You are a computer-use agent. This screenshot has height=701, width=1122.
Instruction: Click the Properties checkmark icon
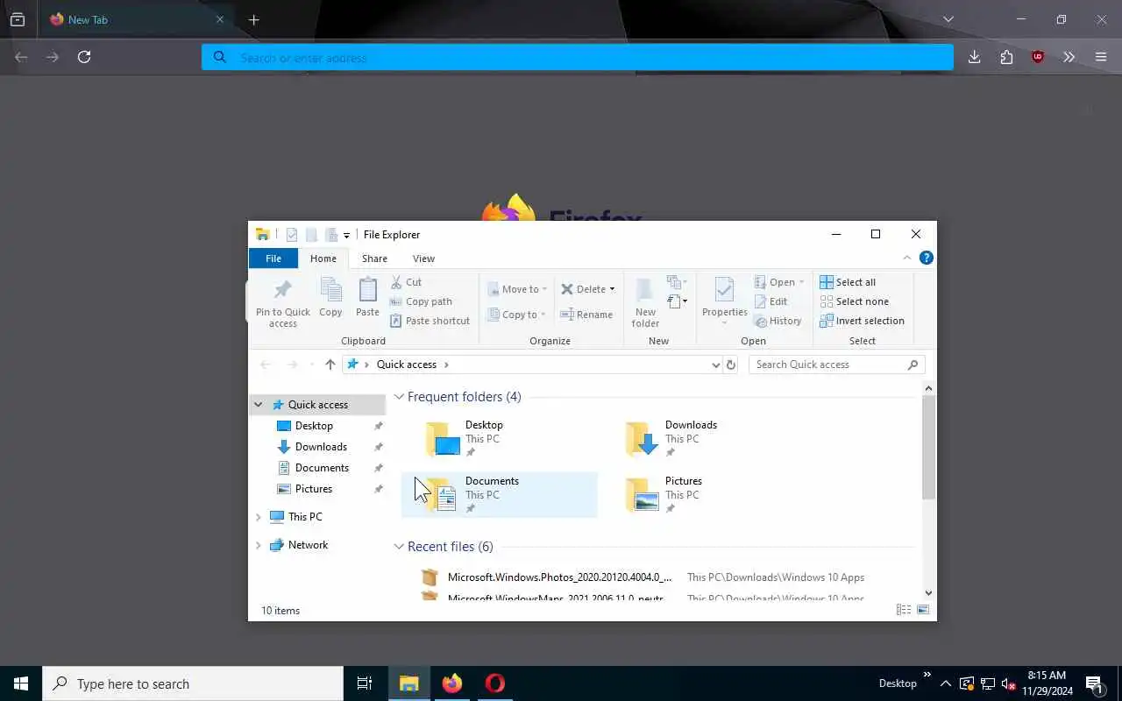[724, 290]
